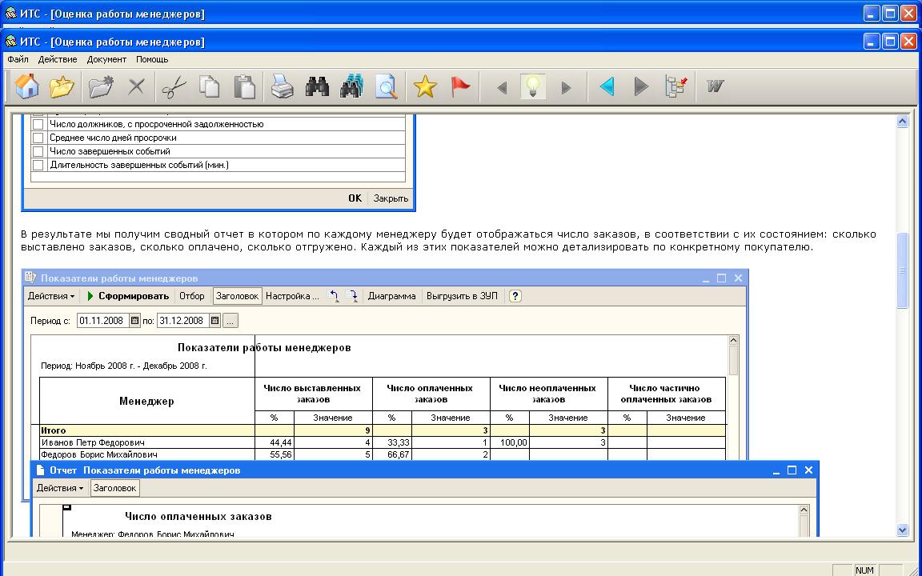Click the yellow star favorites icon
The height and width of the screenshot is (576, 922).
pyautogui.click(x=425, y=86)
